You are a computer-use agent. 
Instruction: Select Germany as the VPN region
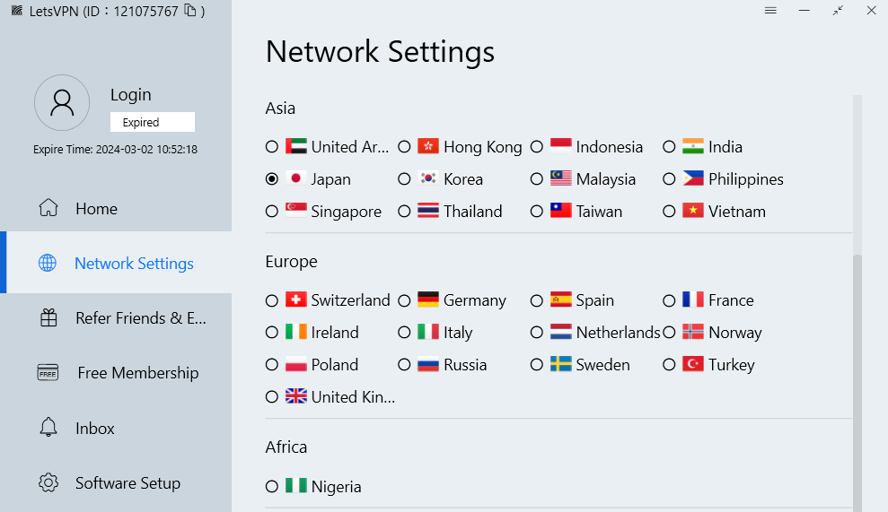[405, 300]
